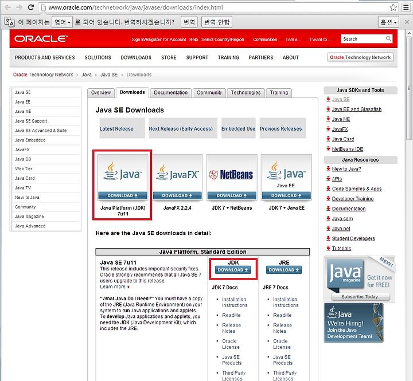Click Download under the JavaFX tile
413x381 pixels.
pyautogui.click(x=177, y=195)
